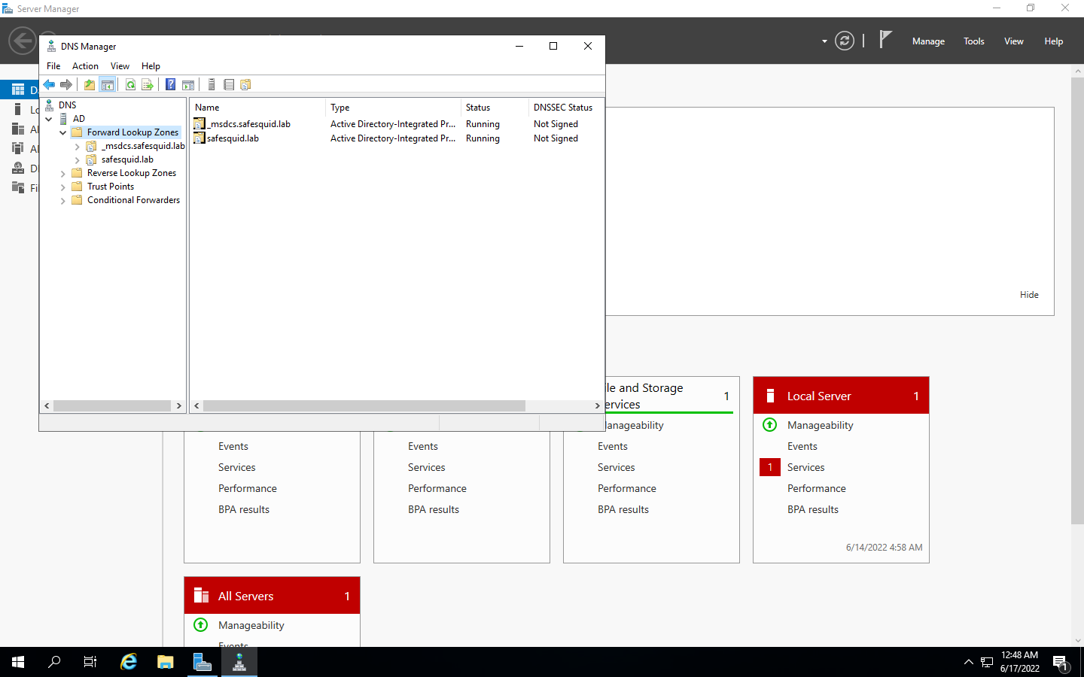Click the Local Server tile header
This screenshot has width=1084, height=677.
841,396
